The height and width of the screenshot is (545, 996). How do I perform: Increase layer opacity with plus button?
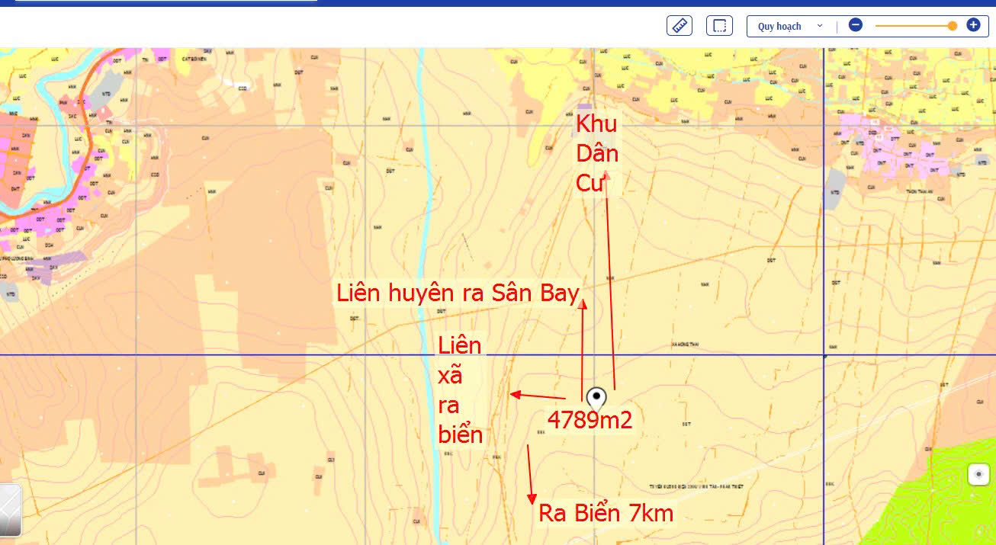(973, 25)
